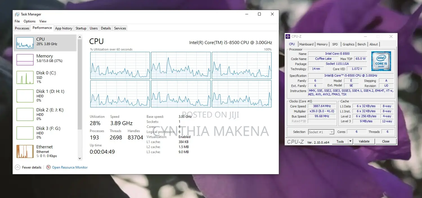
Task: Select Disk 2 (E: J: K:) entry
Action: click(45, 114)
